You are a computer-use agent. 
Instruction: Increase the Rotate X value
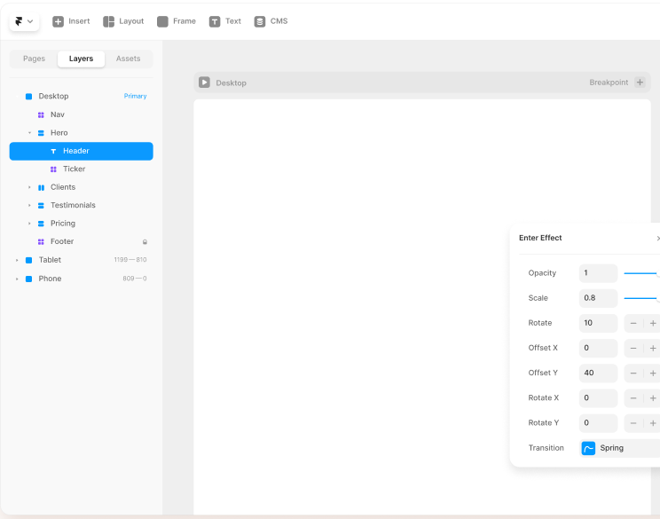click(652, 398)
